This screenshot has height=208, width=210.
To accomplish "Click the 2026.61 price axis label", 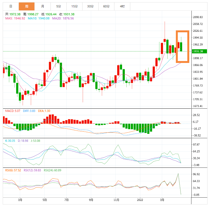I will [x=198, y=31].
